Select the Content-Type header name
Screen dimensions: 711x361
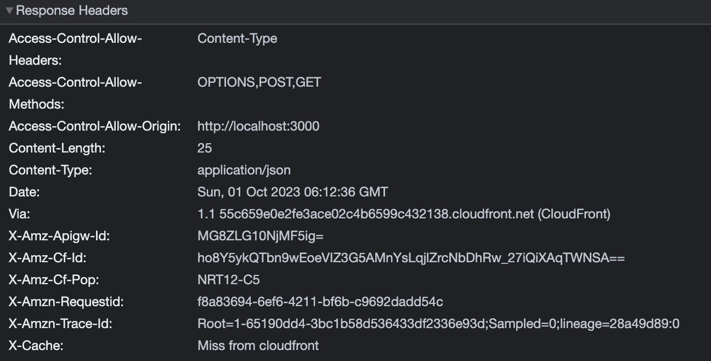49,170
